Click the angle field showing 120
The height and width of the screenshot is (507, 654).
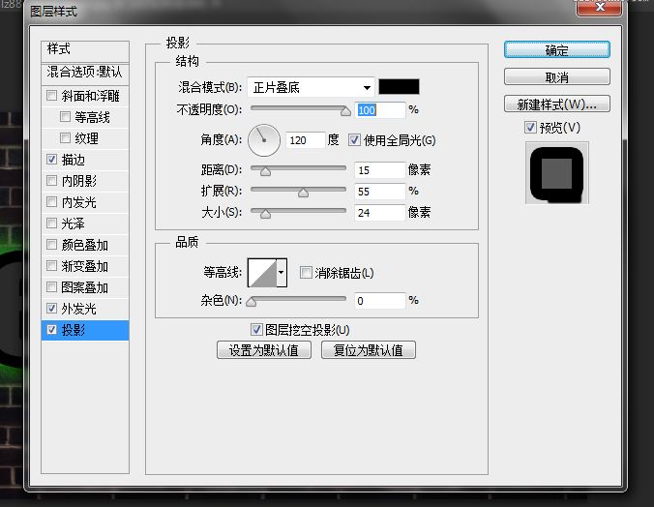305,140
